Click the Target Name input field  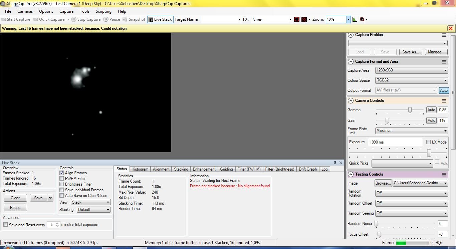(221, 19)
